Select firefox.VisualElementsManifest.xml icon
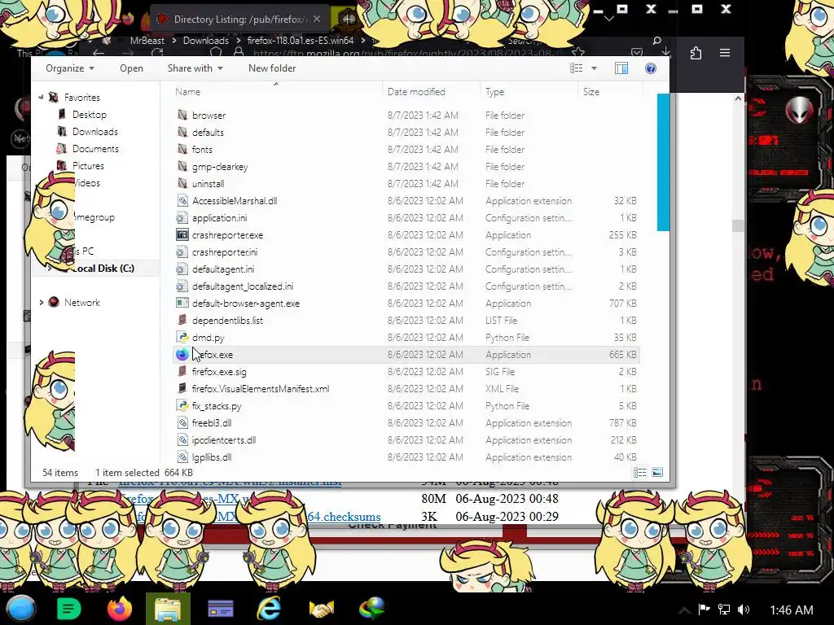 coord(182,388)
